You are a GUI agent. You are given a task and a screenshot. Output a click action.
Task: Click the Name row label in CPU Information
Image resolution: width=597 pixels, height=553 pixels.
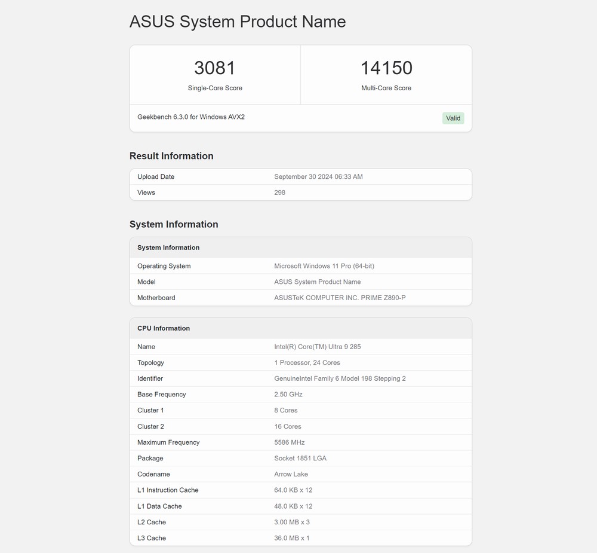click(146, 347)
